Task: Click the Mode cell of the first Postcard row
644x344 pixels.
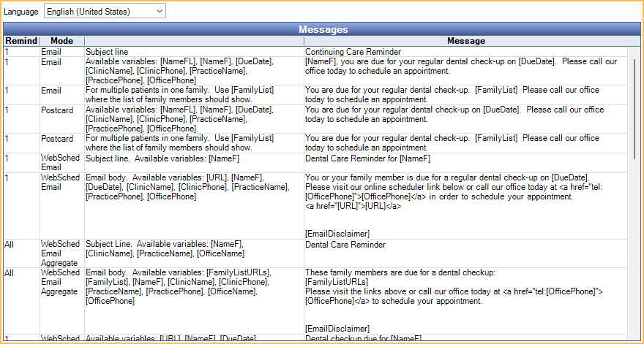Action: click(57, 110)
